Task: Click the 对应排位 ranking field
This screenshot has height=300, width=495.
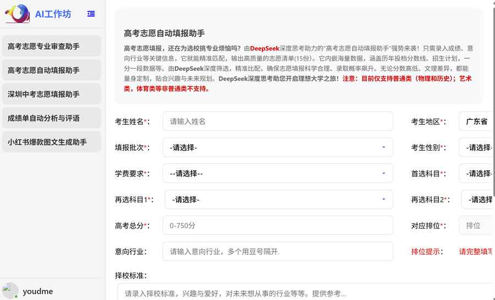Action: pyautogui.click(x=475, y=225)
